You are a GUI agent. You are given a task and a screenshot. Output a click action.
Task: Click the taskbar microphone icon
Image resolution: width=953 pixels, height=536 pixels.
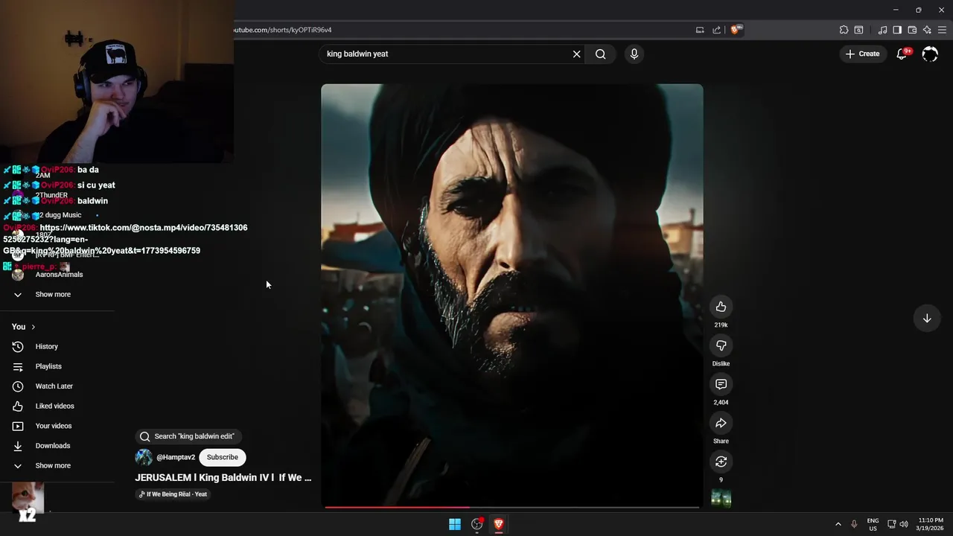coord(854,524)
